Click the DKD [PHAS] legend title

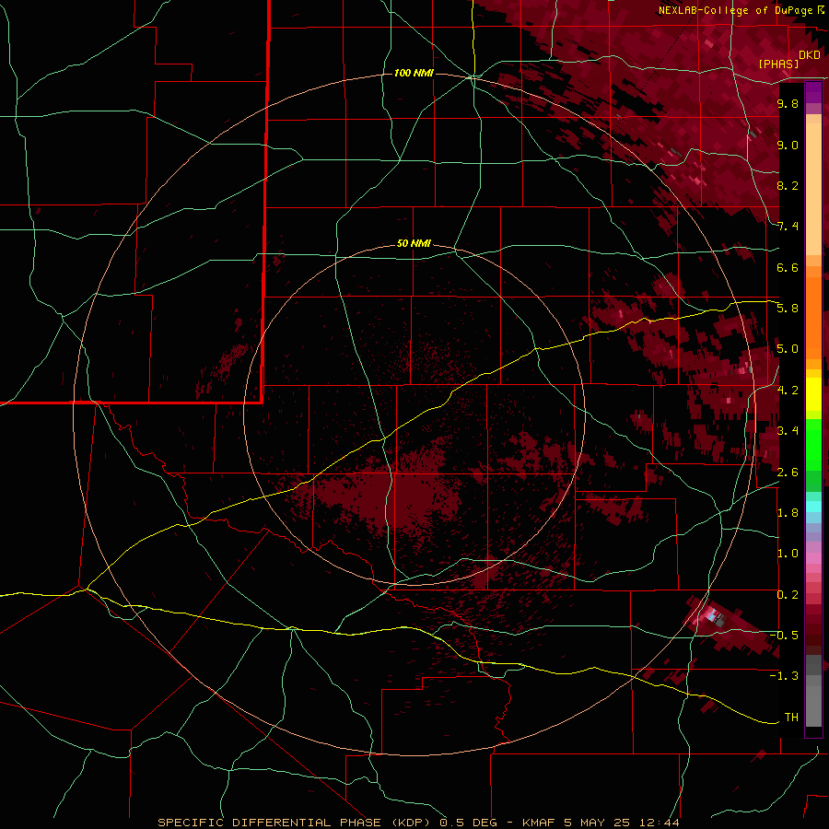[788, 59]
